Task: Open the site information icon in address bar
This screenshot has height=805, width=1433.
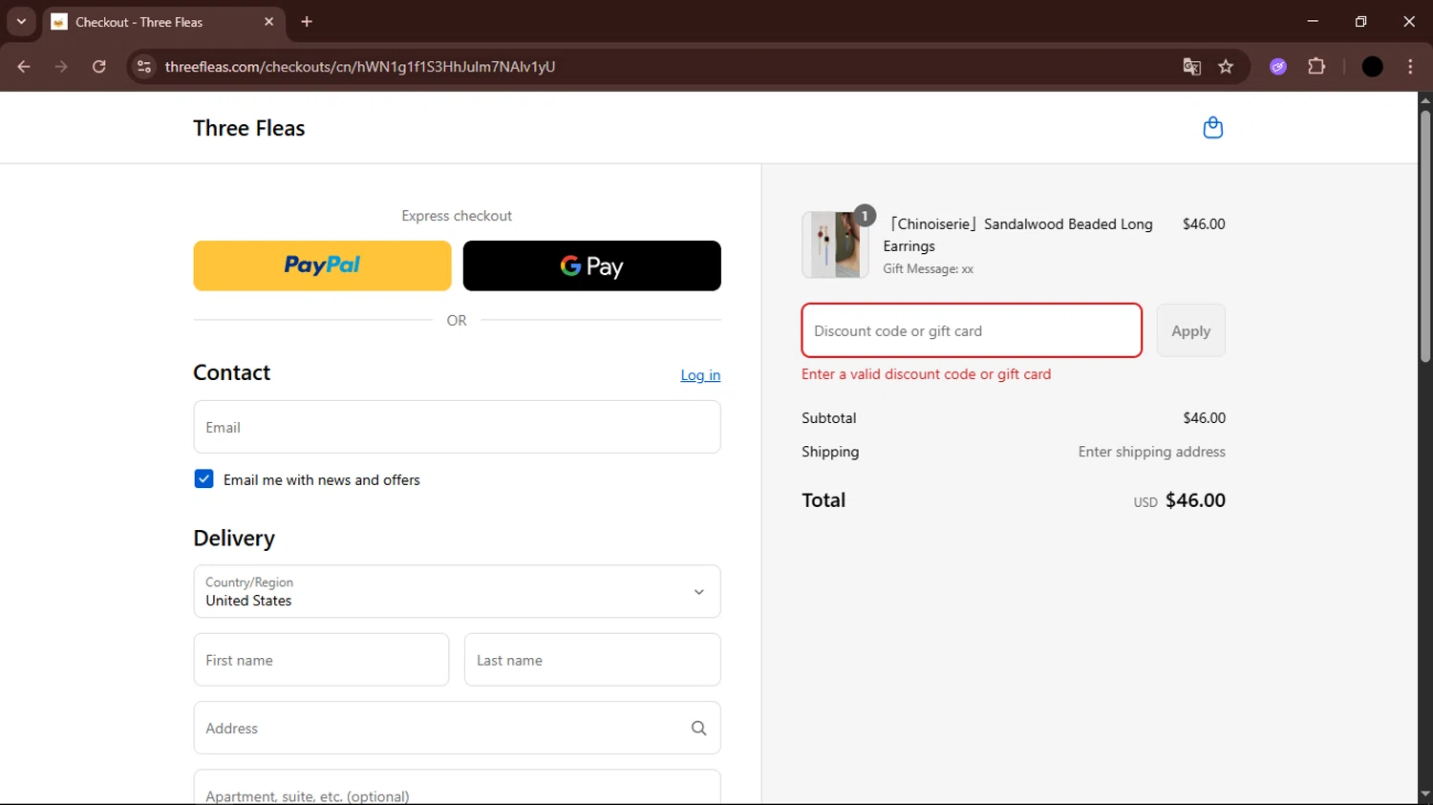Action: 144,67
